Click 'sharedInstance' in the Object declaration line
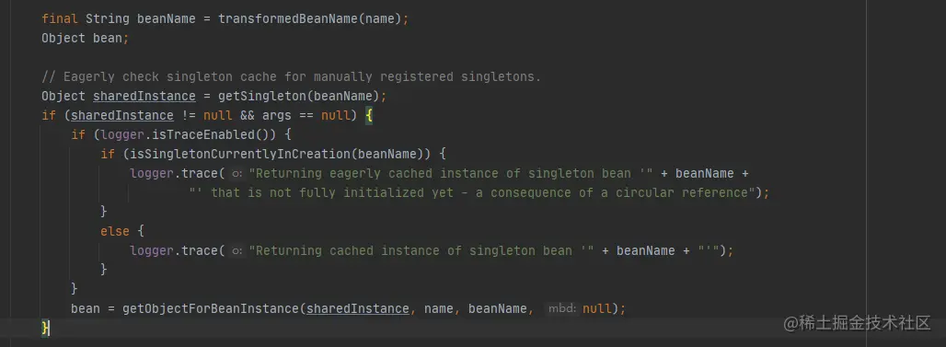This screenshot has width=946, height=347. click(x=144, y=96)
